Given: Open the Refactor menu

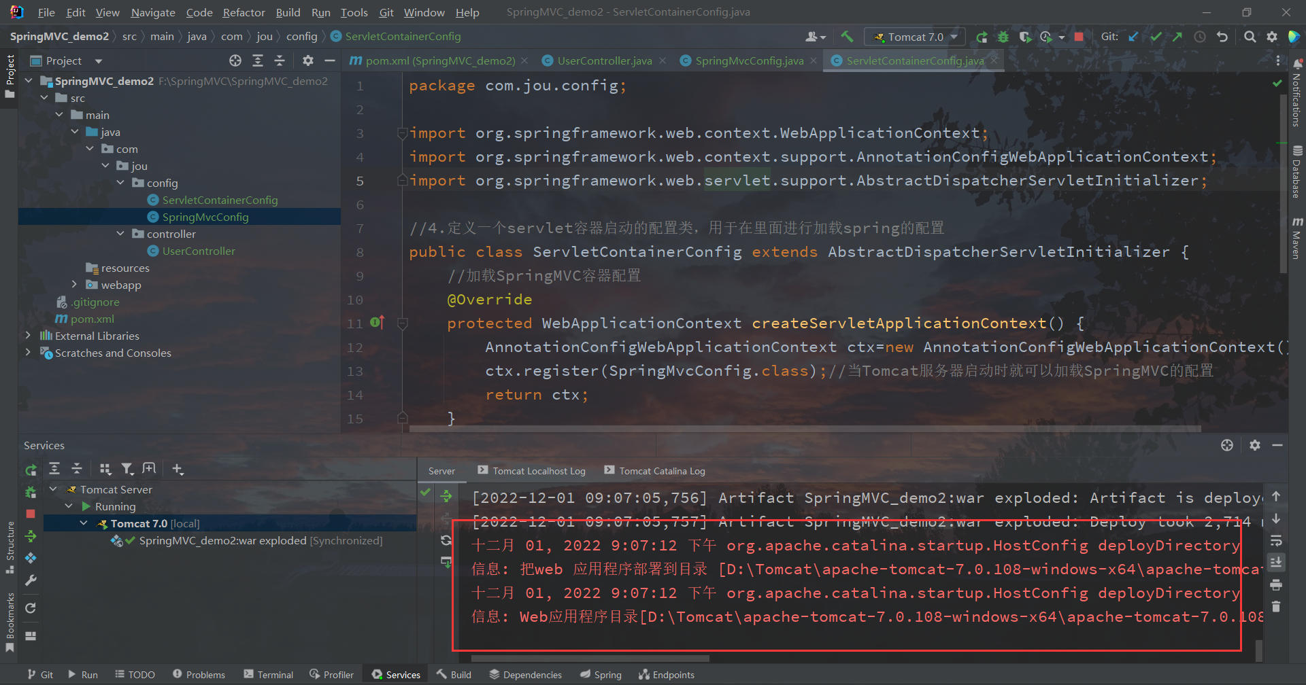Looking at the screenshot, I should (244, 12).
